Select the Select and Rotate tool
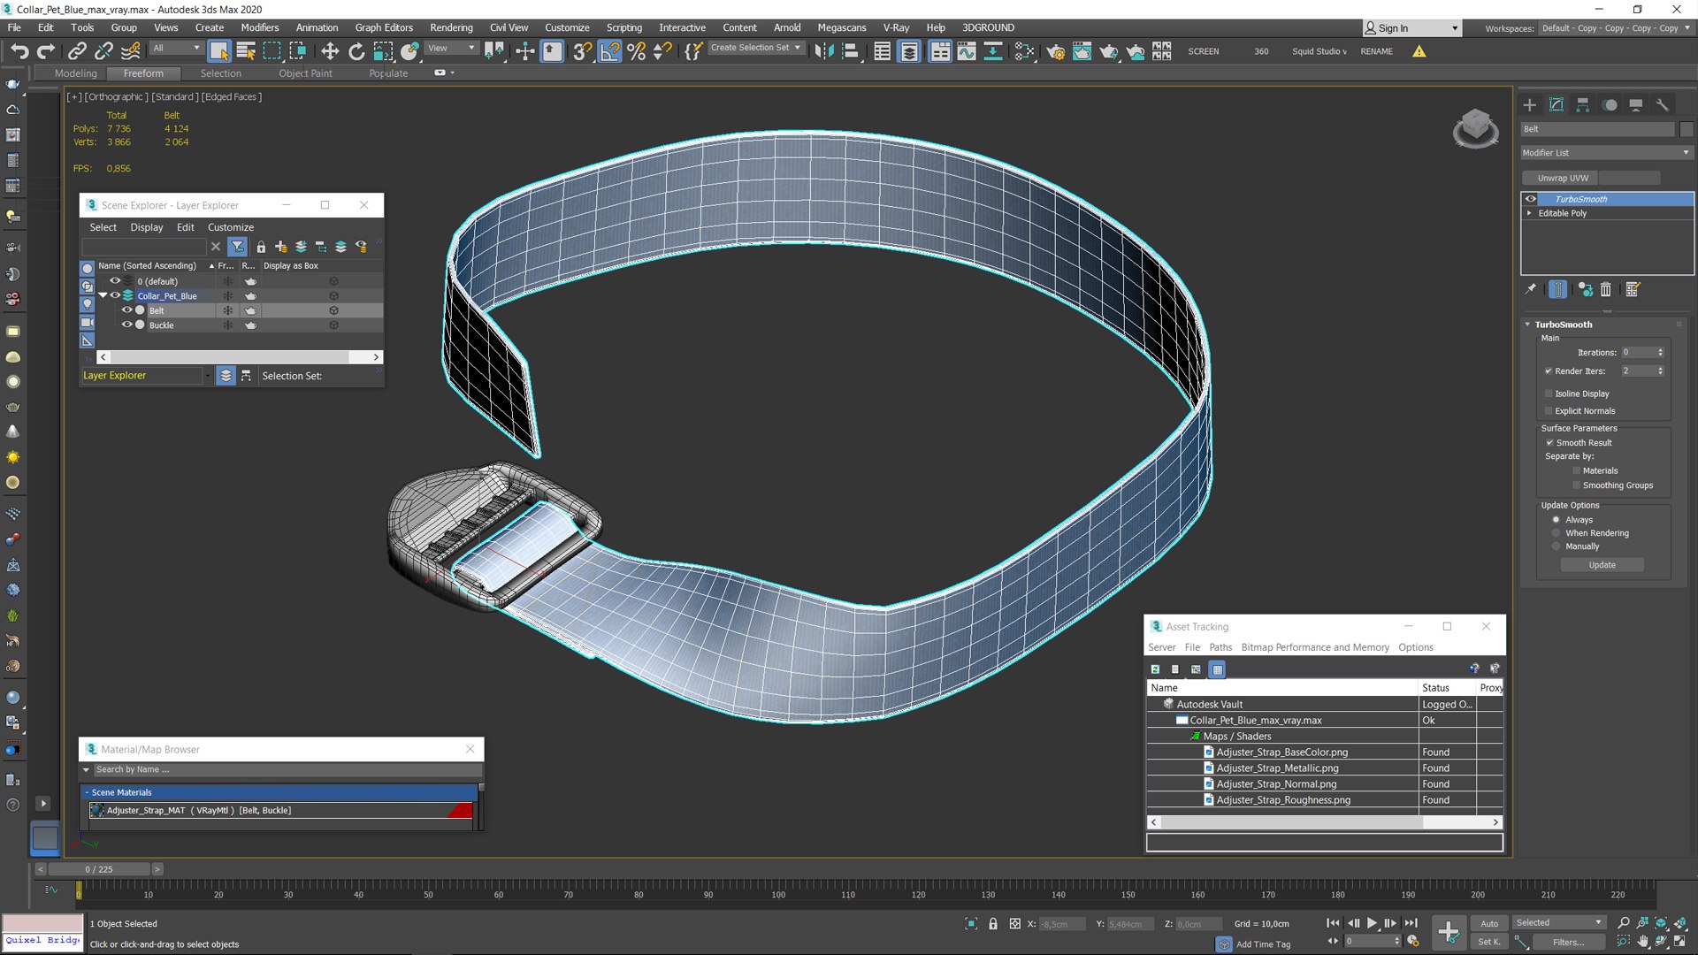 (x=356, y=51)
